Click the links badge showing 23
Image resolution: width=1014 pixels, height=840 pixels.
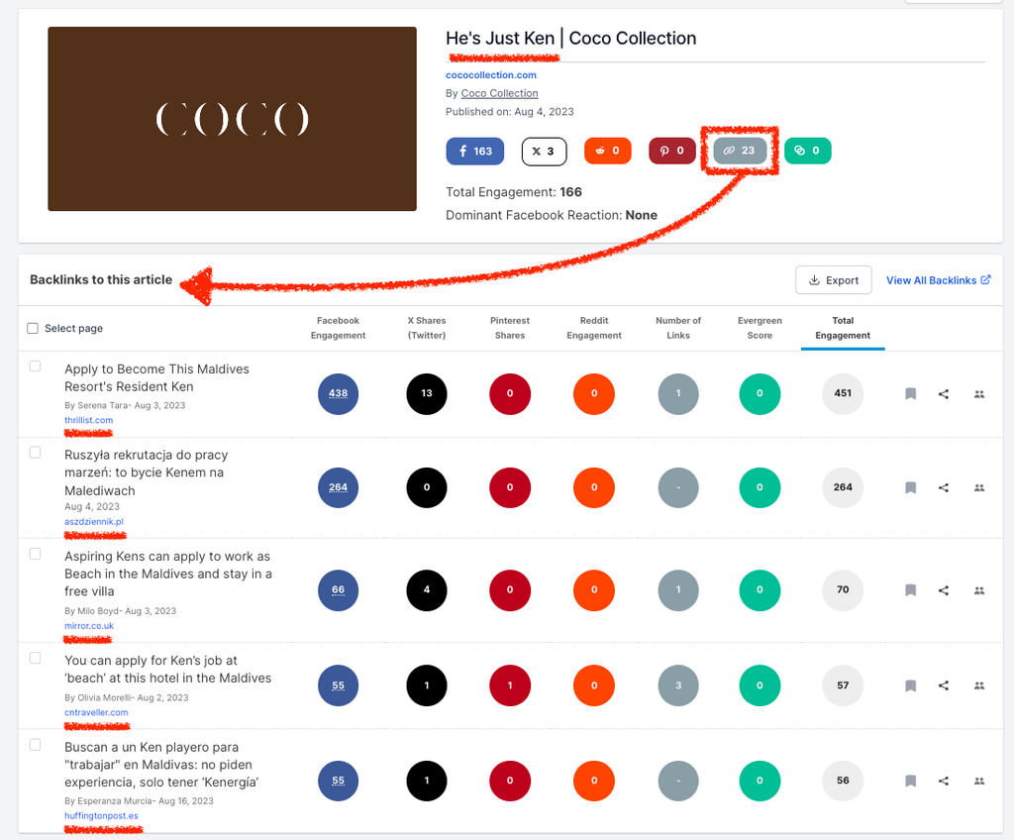pyautogui.click(x=740, y=151)
